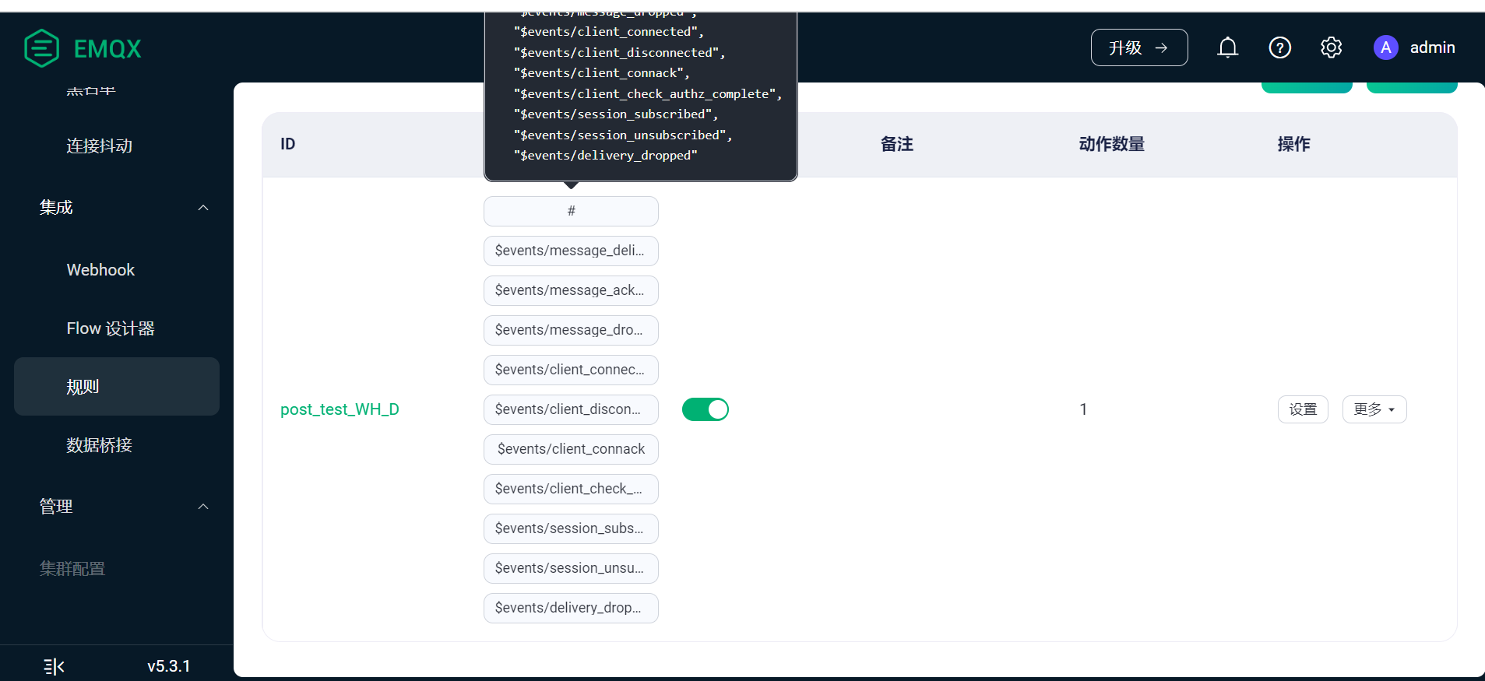The image size is (1485, 681).
Task: Disable the post_test_WH_D rule toggle
Action: [705, 409]
